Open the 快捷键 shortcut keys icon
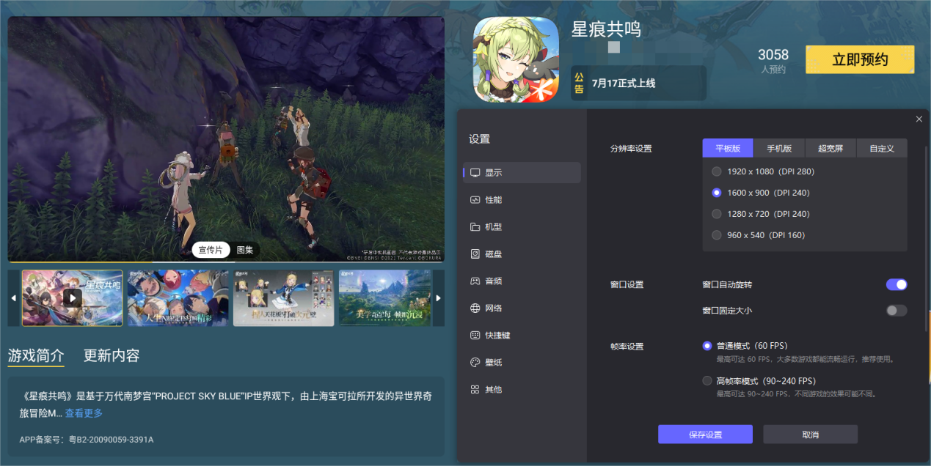The image size is (931, 466). coord(475,335)
